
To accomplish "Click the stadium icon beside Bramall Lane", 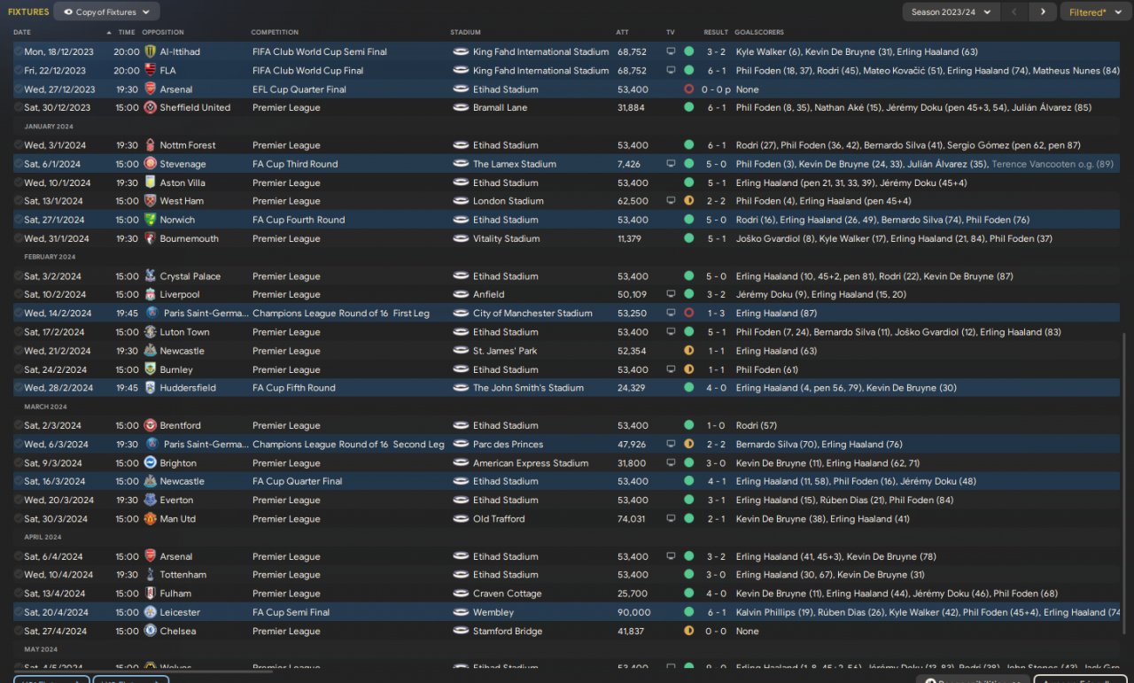I will (461, 107).
